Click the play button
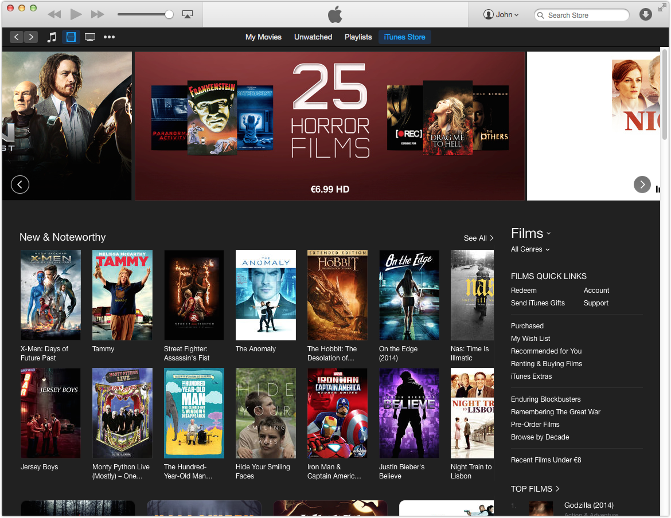Image resolution: width=671 pixels, height=518 pixels. click(x=76, y=14)
